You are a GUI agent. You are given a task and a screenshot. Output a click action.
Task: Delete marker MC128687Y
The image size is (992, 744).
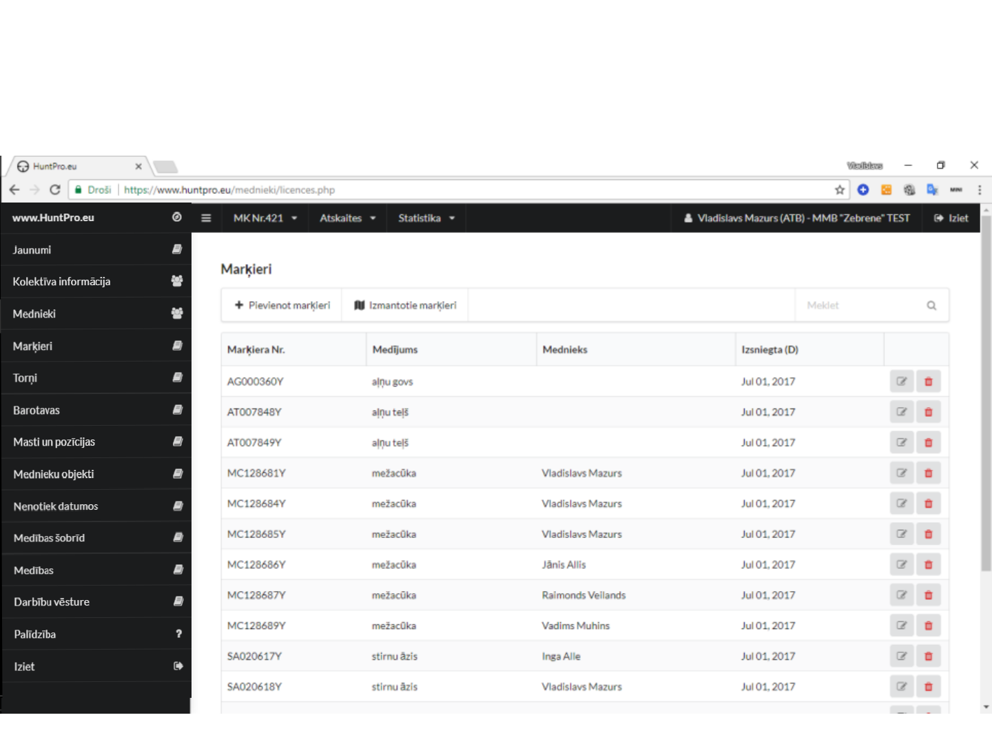click(929, 595)
